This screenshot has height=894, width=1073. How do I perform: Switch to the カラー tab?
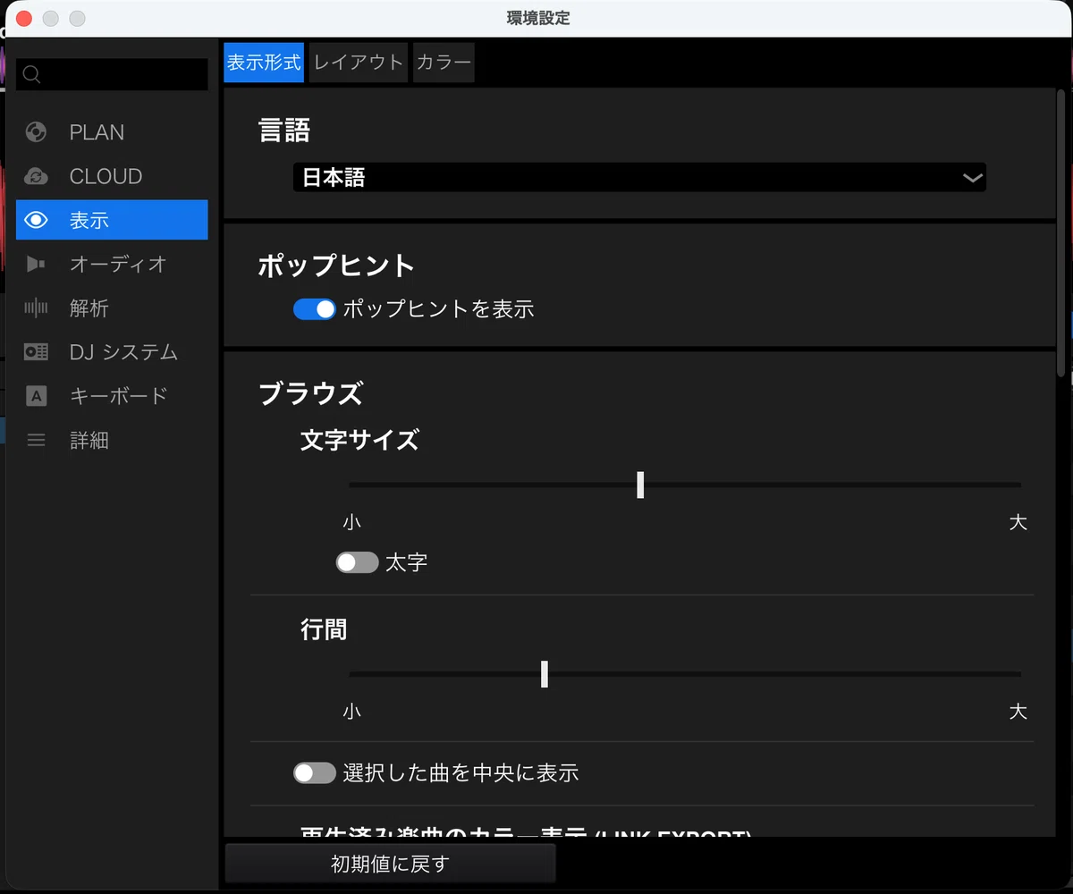pyautogui.click(x=444, y=63)
